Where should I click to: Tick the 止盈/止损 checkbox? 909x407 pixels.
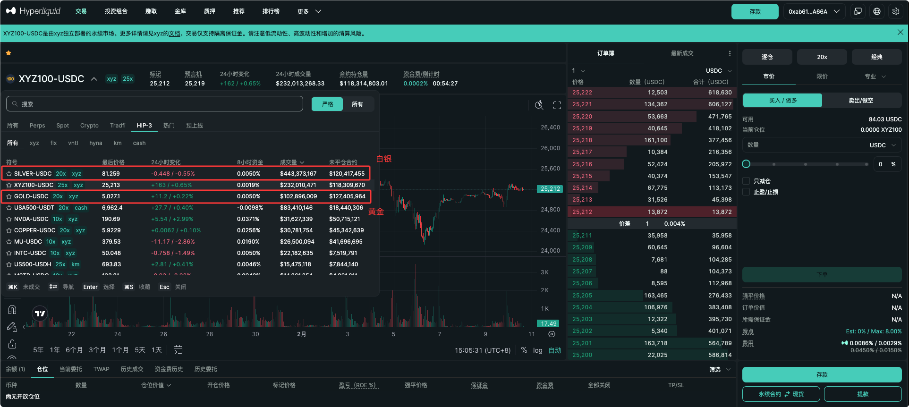pos(747,192)
